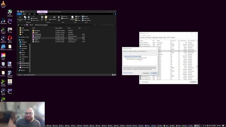This screenshot has width=226, height=127.
Task: Select Network in Explorer navigation pane
Action: [x=23, y=70]
